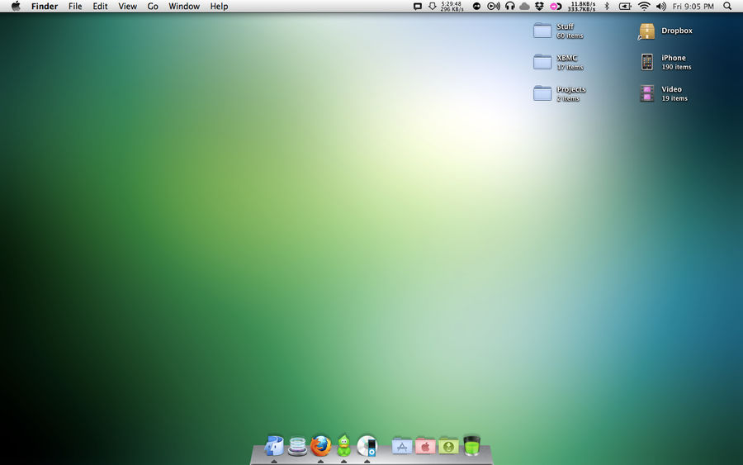Click the round black face menu bar icon
The height and width of the screenshot is (465, 743).
476,6
